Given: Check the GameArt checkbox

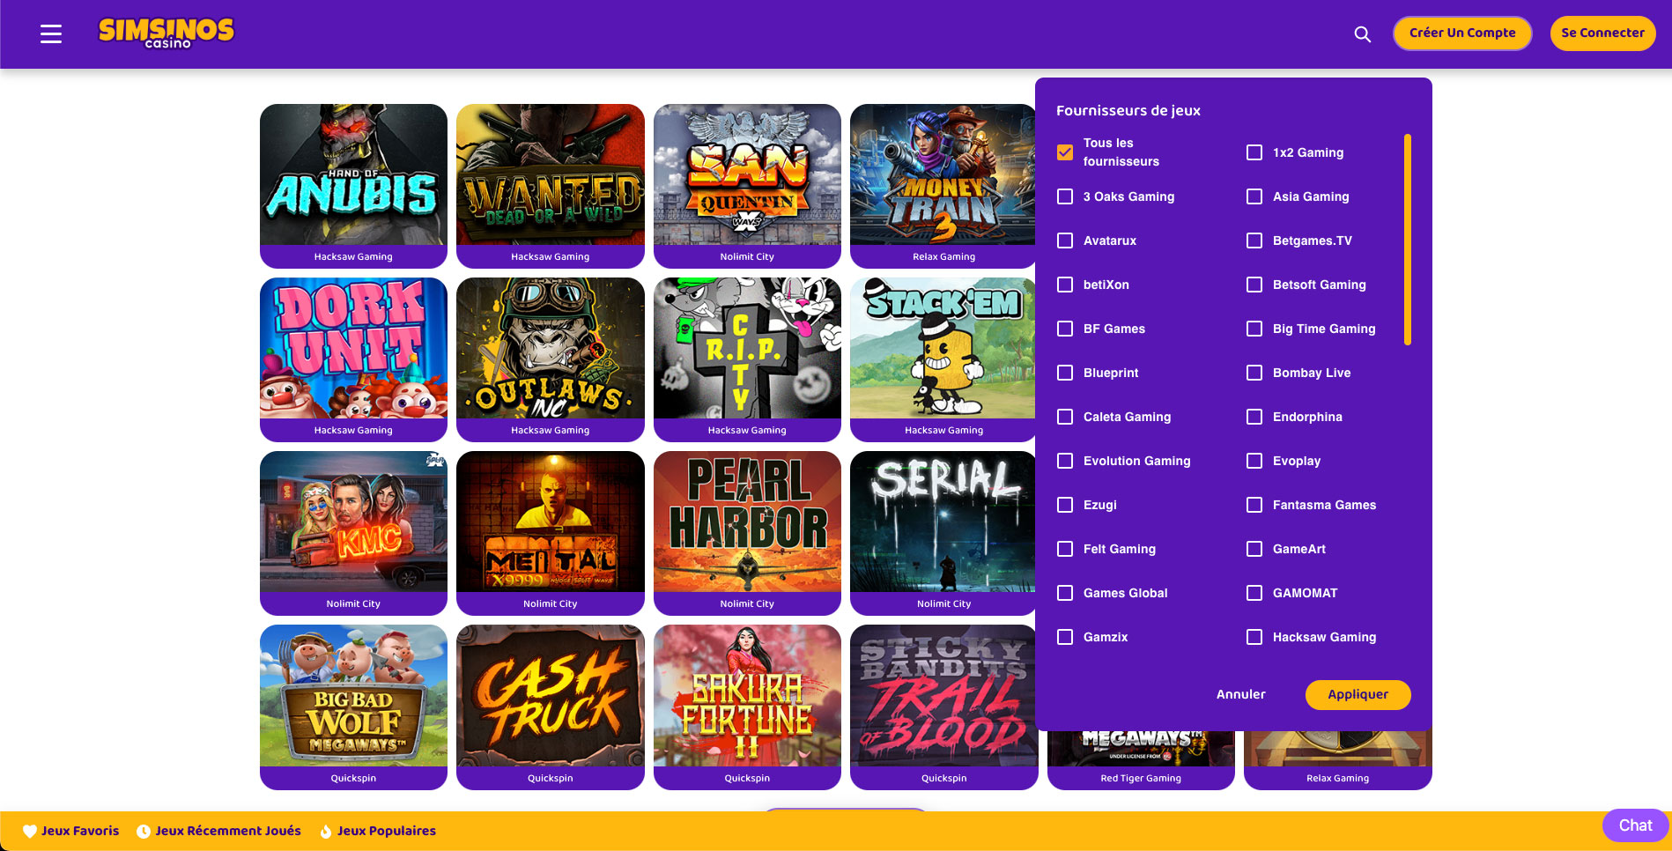Looking at the screenshot, I should click(1254, 549).
